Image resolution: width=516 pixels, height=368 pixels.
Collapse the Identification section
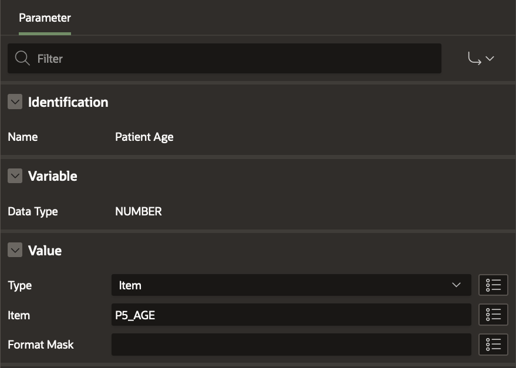[x=15, y=102]
